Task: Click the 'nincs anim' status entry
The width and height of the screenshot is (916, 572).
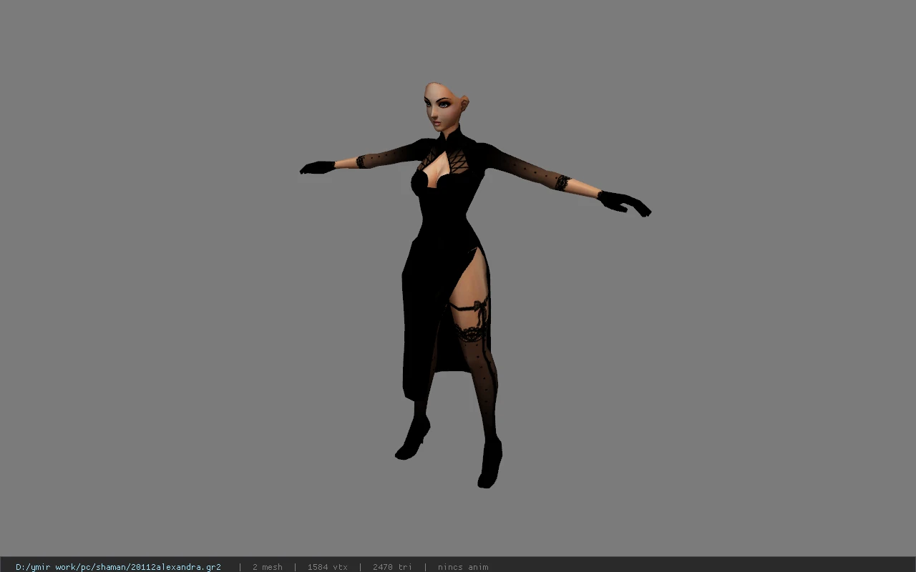Action: (x=463, y=567)
